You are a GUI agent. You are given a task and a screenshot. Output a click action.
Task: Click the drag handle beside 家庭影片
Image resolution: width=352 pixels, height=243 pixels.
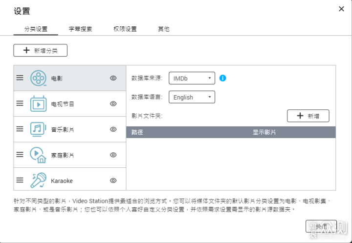pos(20,154)
